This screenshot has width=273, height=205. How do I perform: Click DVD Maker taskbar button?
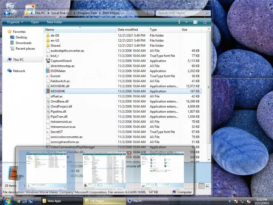coord(105,201)
